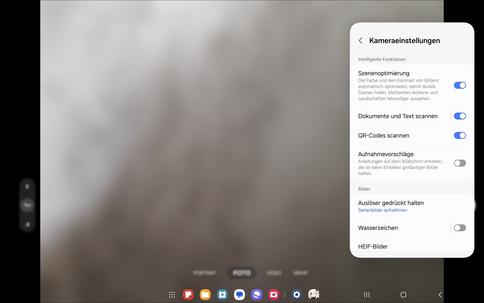
Task: Launch Samsung Internet browser
Action: coord(257,295)
